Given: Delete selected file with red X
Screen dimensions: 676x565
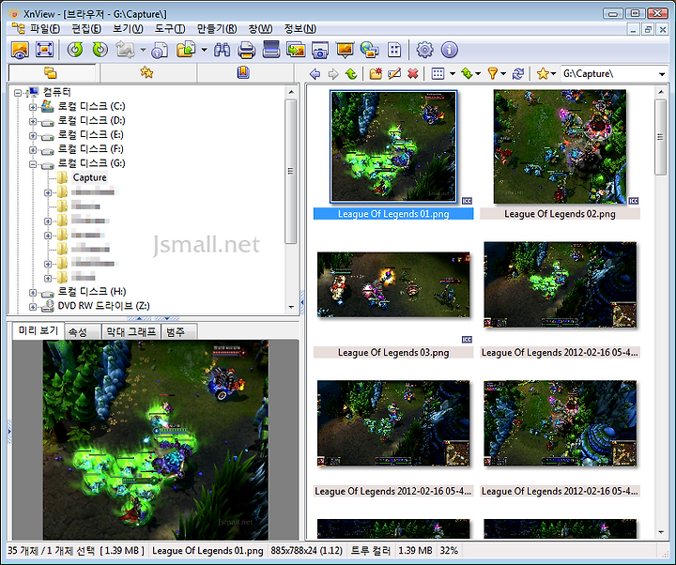Looking at the screenshot, I should (412, 74).
